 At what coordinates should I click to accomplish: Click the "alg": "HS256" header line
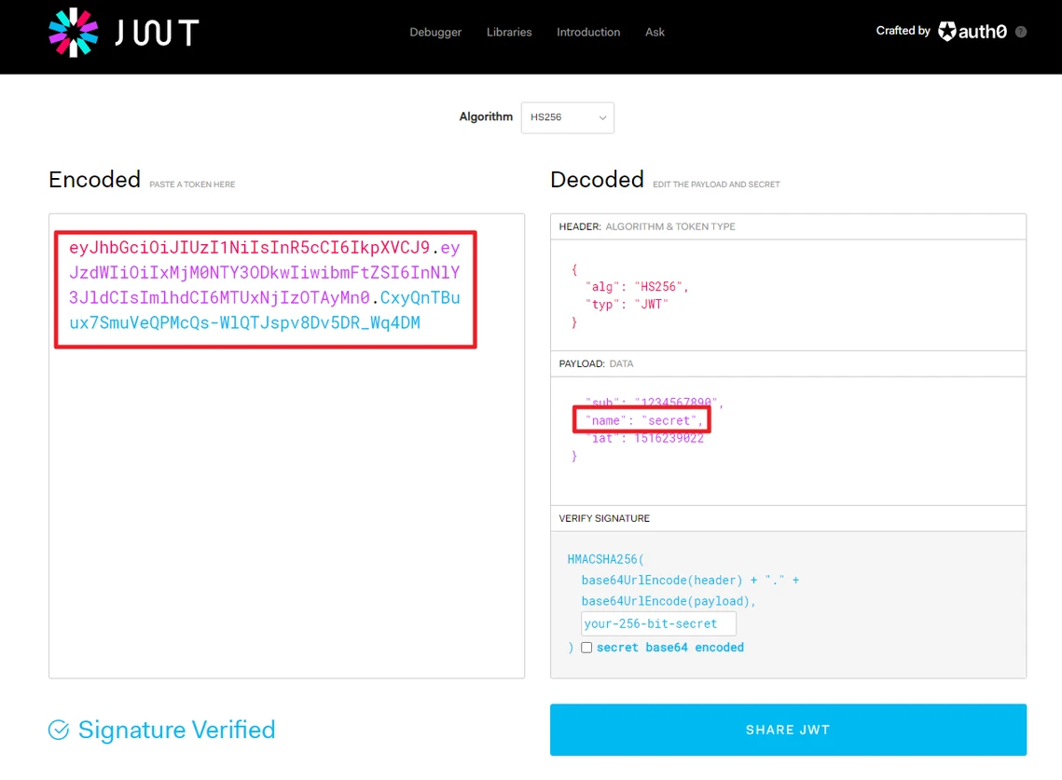[637, 287]
